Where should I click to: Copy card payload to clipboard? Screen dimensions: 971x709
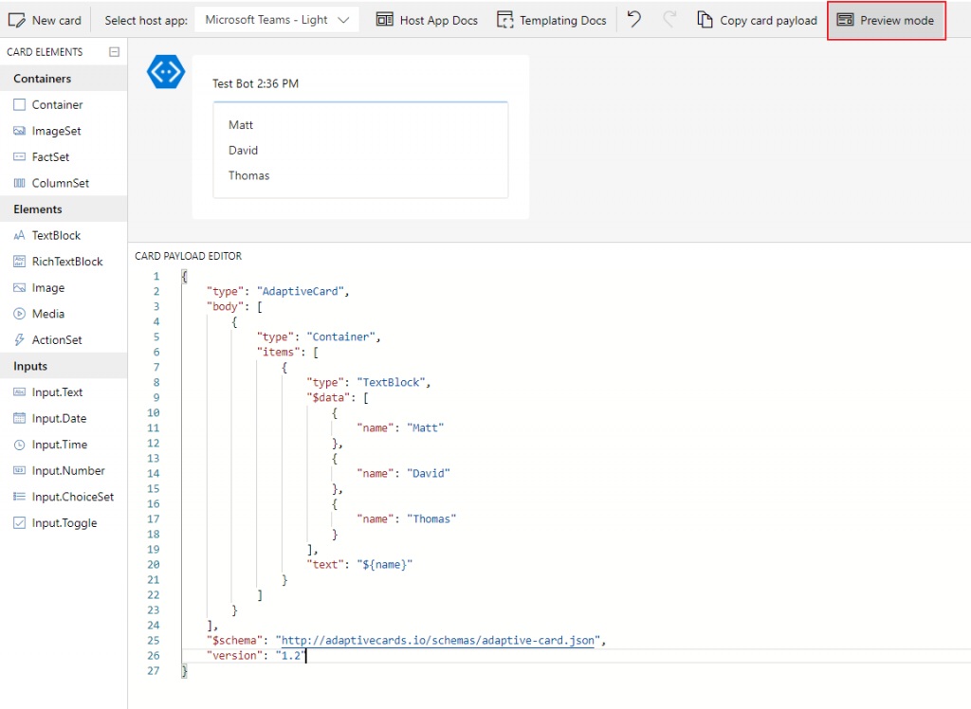(x=757, y=19)
